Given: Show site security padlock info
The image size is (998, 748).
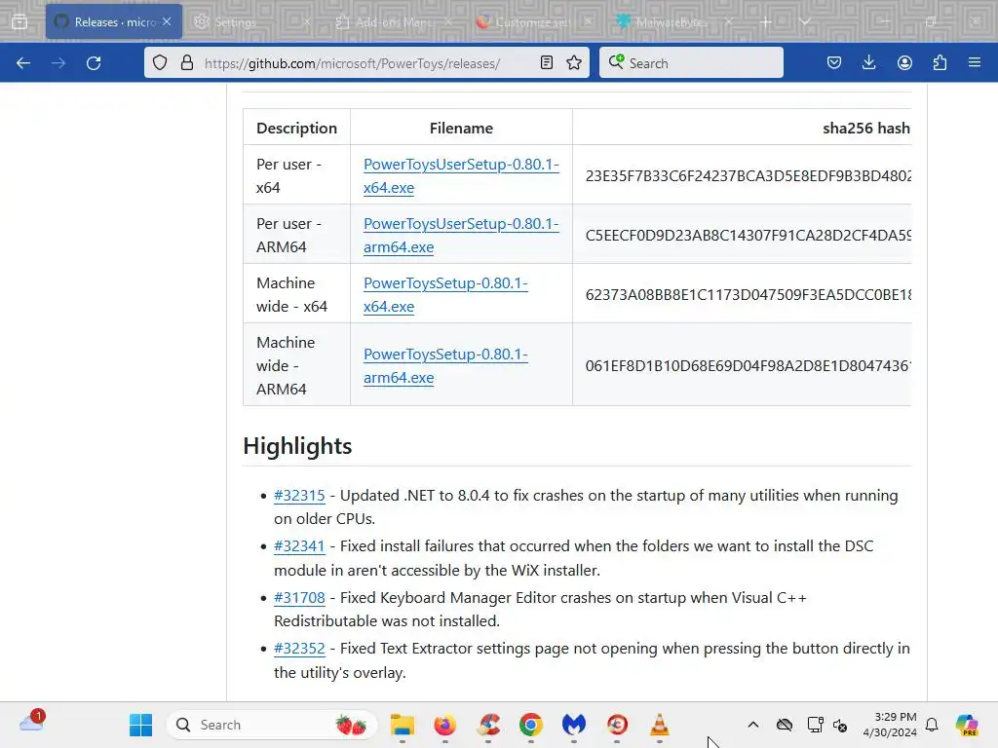Looking at the screenshot, I should tap(186, 62).
